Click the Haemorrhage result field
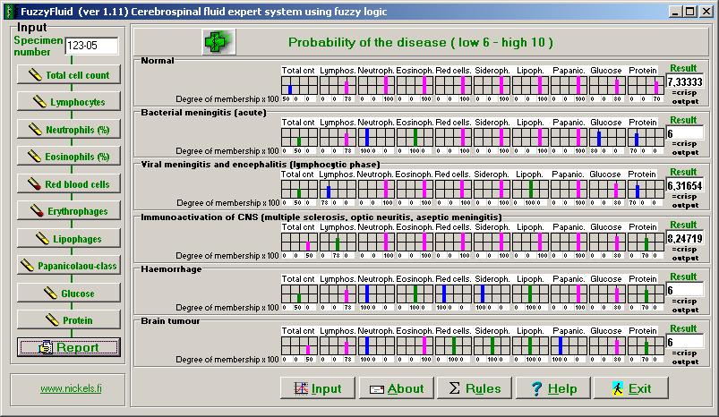 pos(685,290)
